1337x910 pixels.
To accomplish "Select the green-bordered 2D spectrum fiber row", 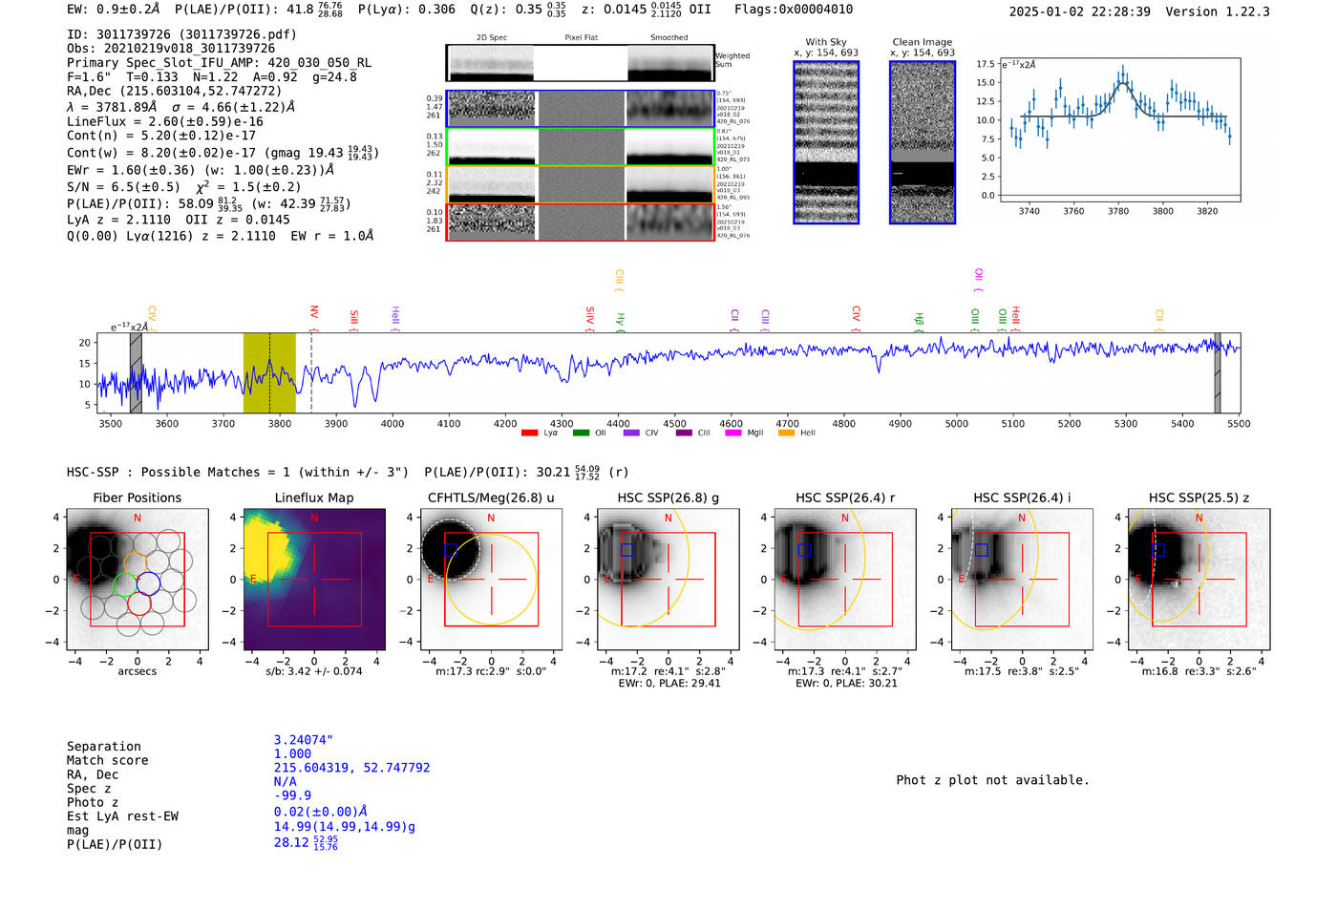I will click(581, 147).
